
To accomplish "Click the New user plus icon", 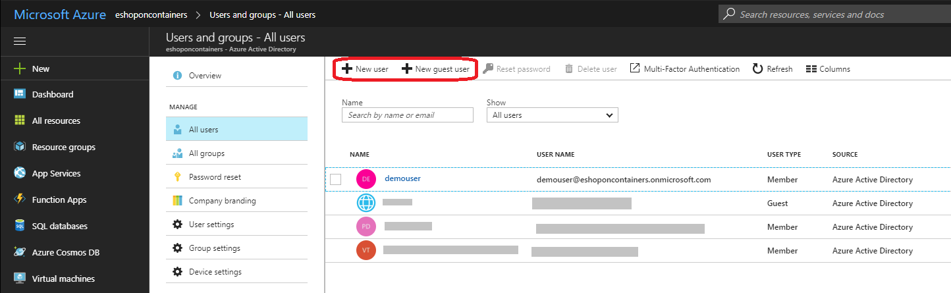I will point(347,68).
